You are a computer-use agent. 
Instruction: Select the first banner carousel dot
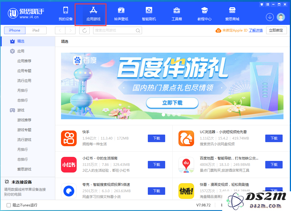[x=163, y=115]
